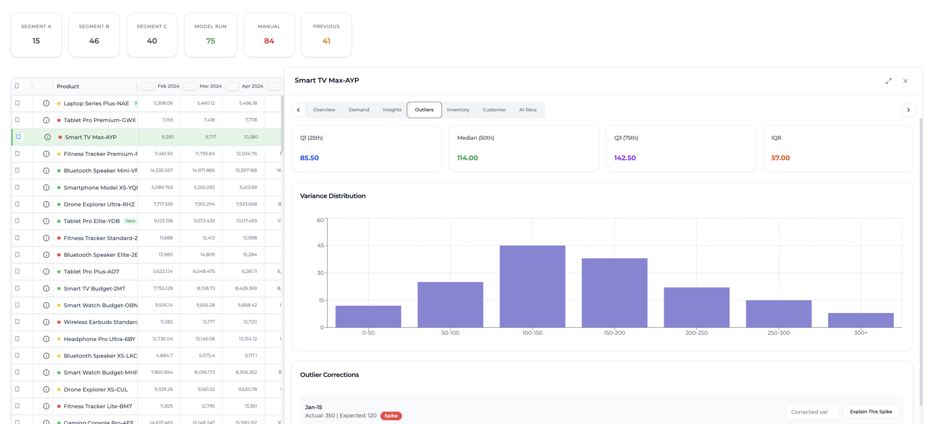Switch to the Inventory tab

click(x=458, y=110)
